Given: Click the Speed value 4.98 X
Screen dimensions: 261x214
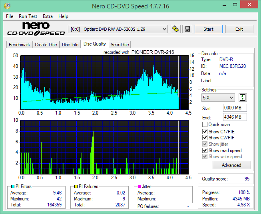Looking at the screenshot, I should coord(243,205).
